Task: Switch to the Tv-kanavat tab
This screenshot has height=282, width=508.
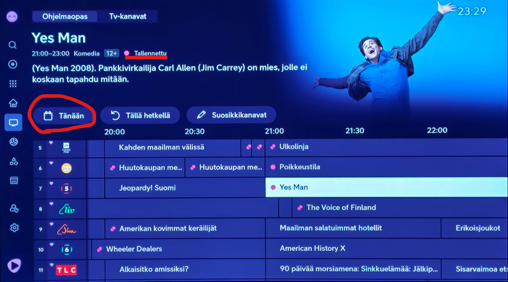Action: (x=128, y=16)
